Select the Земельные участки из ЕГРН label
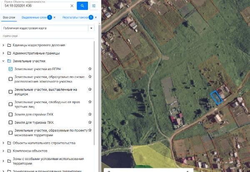This screenshot has height=172, width=250. pyautogui.click(x=38, y=69)
